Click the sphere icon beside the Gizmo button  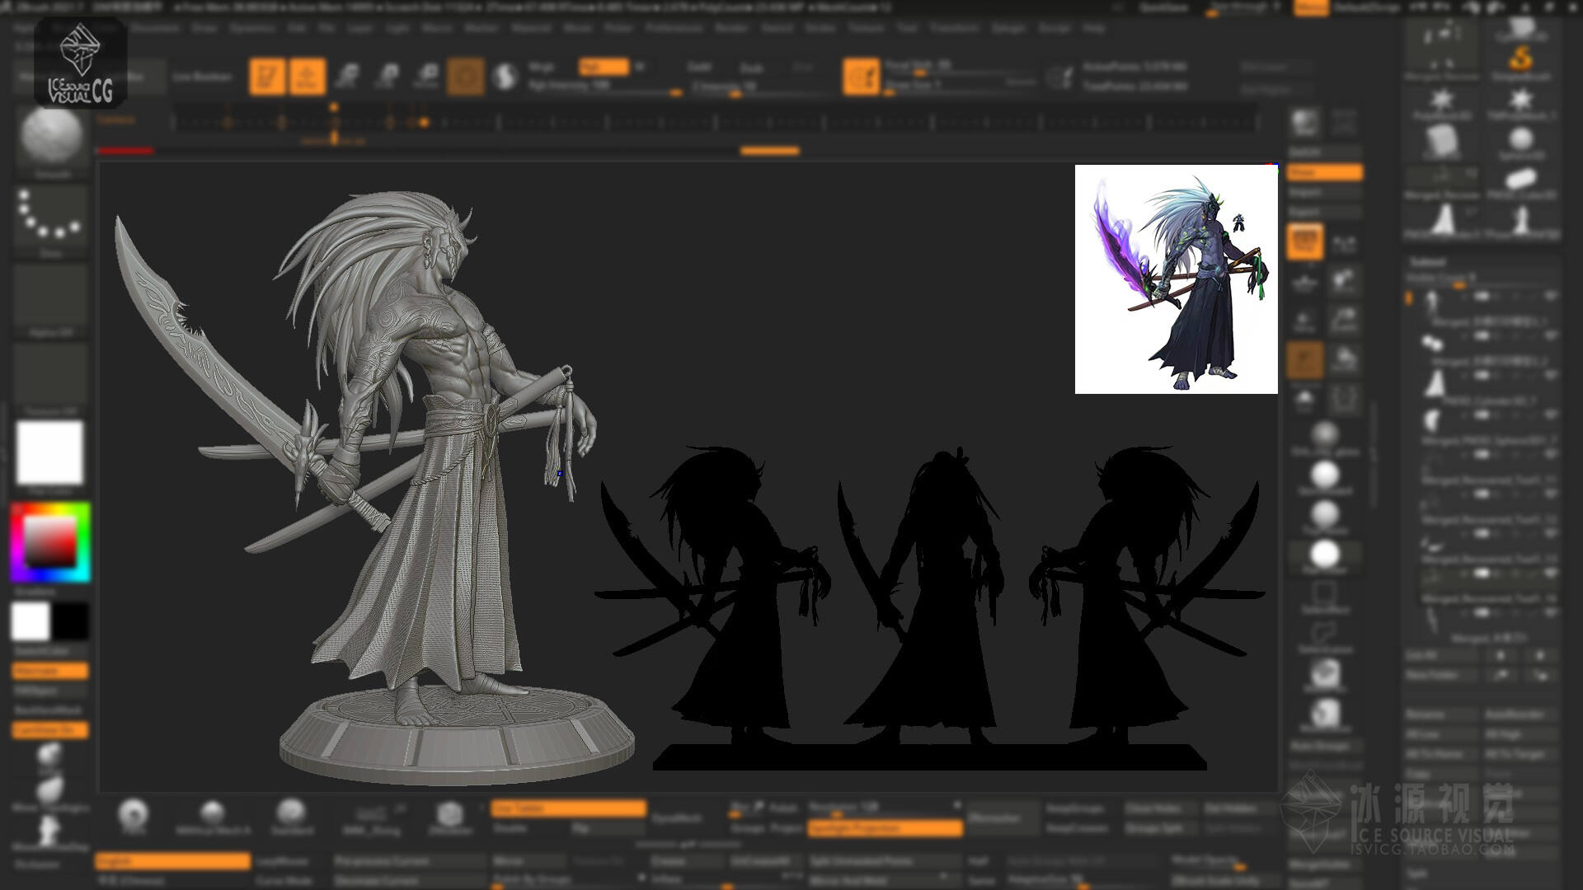click(x=505, y=76)
